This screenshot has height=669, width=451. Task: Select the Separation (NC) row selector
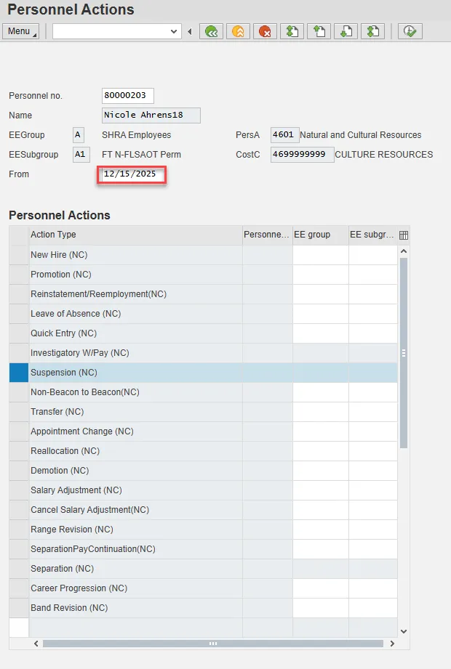[19, 569]
